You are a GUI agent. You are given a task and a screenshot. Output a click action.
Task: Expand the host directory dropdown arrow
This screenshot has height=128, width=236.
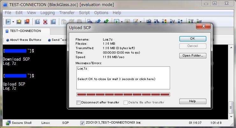[x=13, y=22]
